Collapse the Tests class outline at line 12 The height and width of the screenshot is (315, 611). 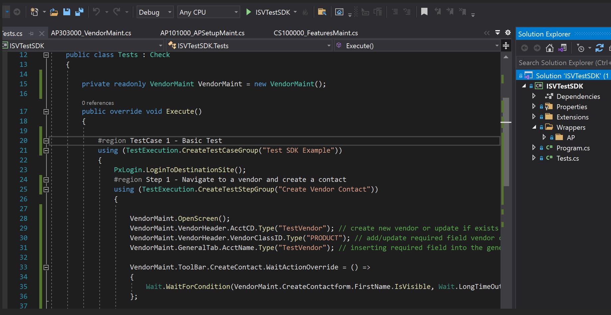[46, 55]
